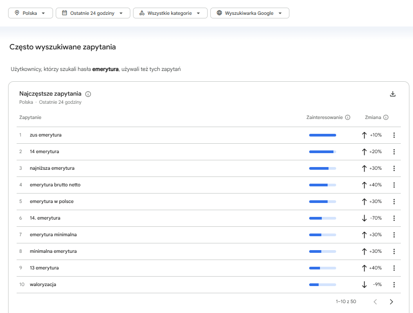Open the Ostatnie 24 godziny time dropdown
413x313 pixels.
(93, 13)
